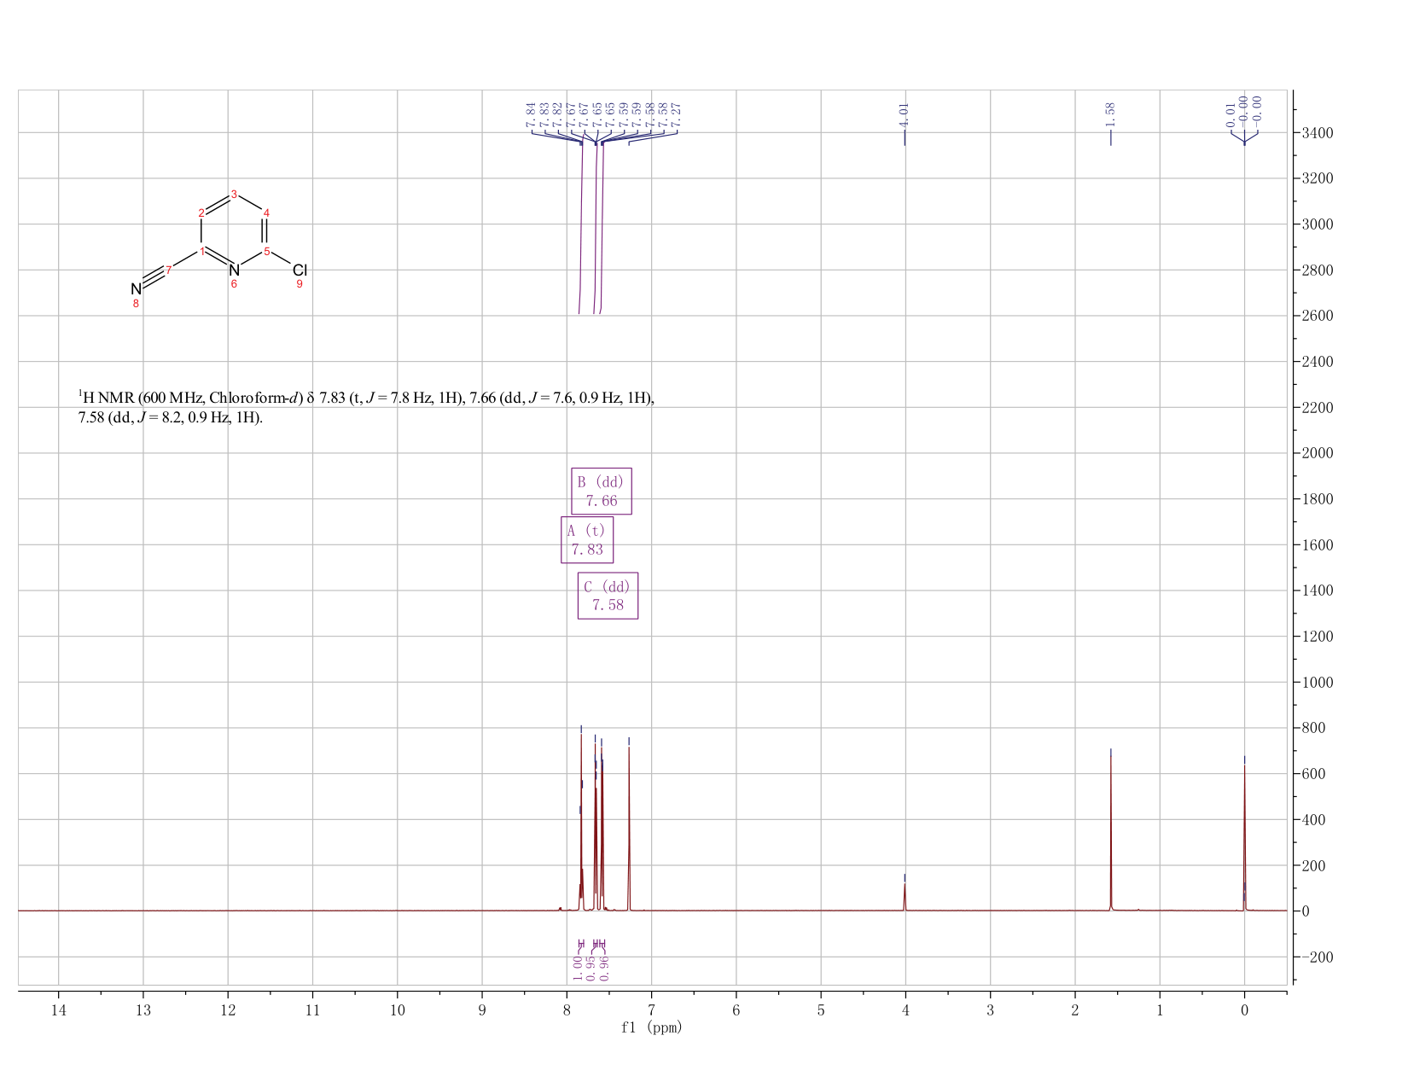
Task: Click the x-axis tick label 9
Action: point(482,1010)
